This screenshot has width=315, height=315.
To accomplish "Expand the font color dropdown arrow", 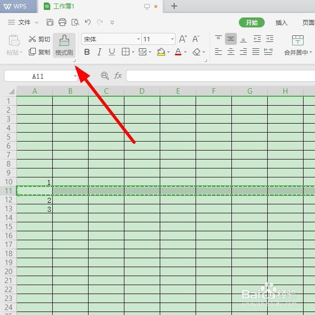I will 185,52.
